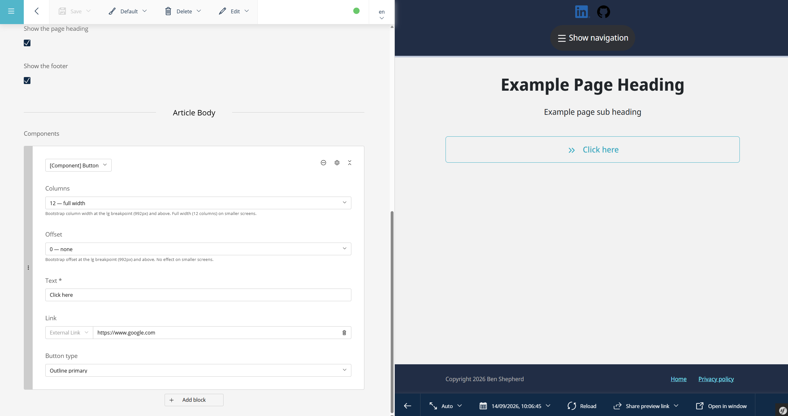Uncheck Show the page heading
This screenshot has height=416, width=788.
(x=27, y=43)
